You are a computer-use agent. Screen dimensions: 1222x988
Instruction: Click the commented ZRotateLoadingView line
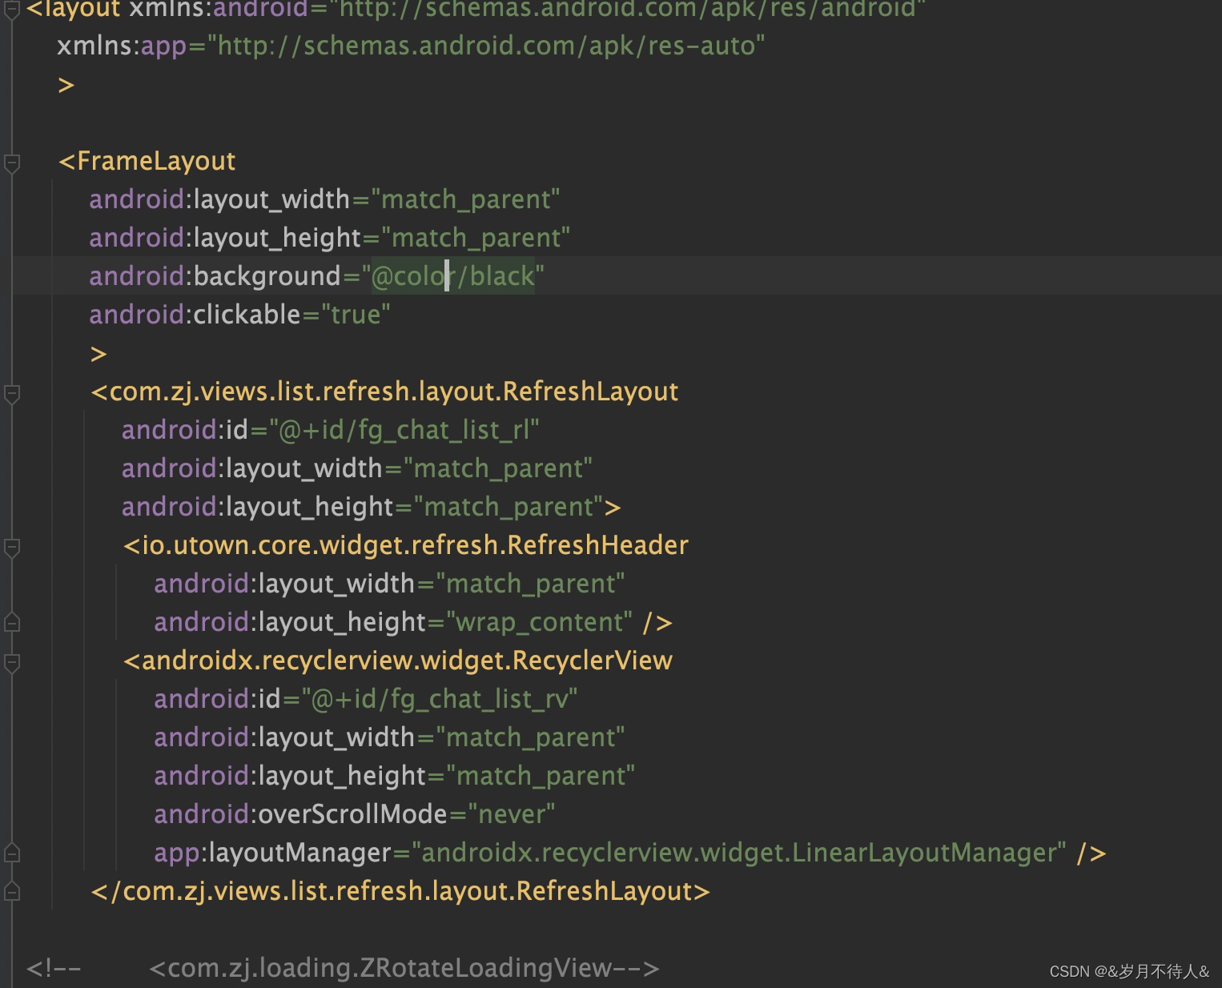click(404, 968)
